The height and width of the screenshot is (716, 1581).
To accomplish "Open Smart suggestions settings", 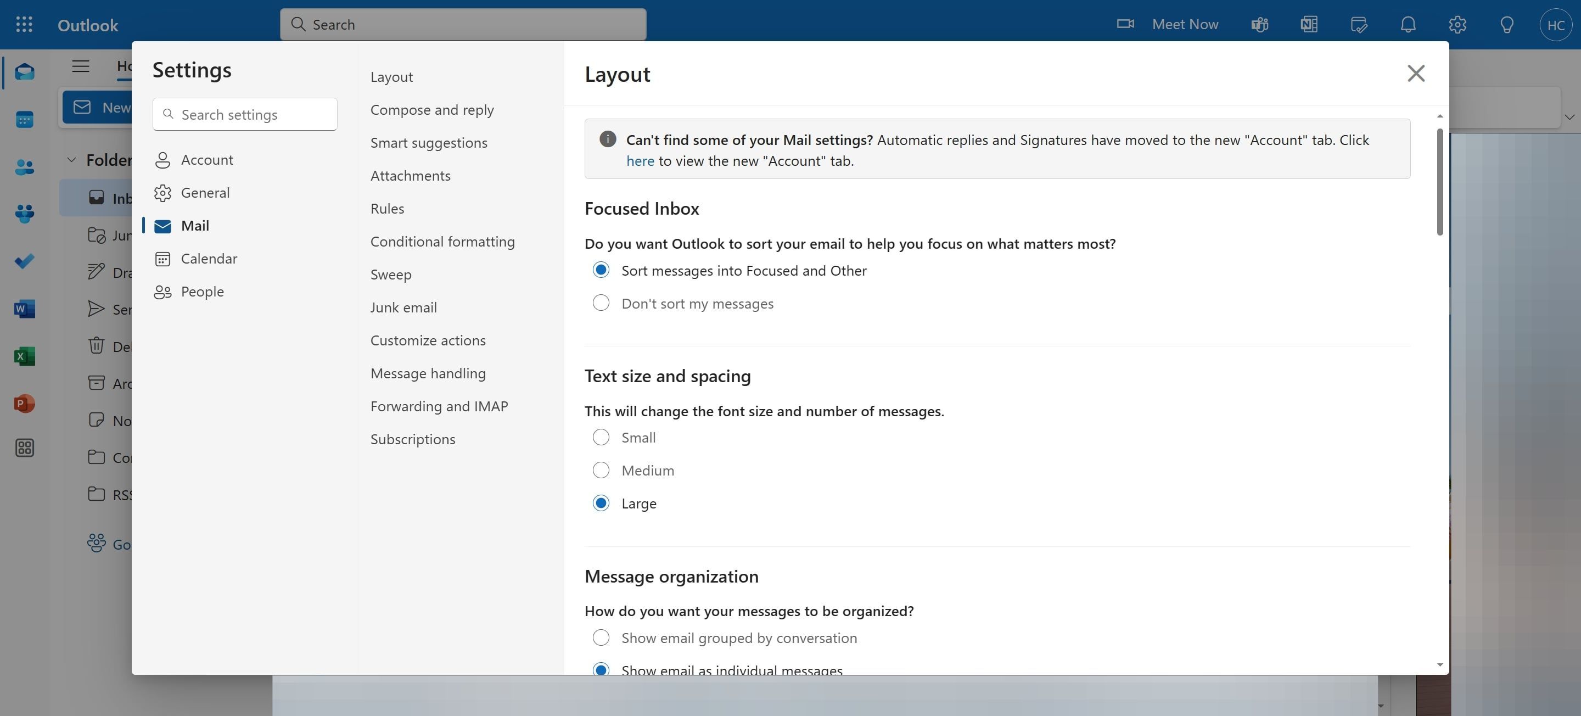I will pos(428,142).
